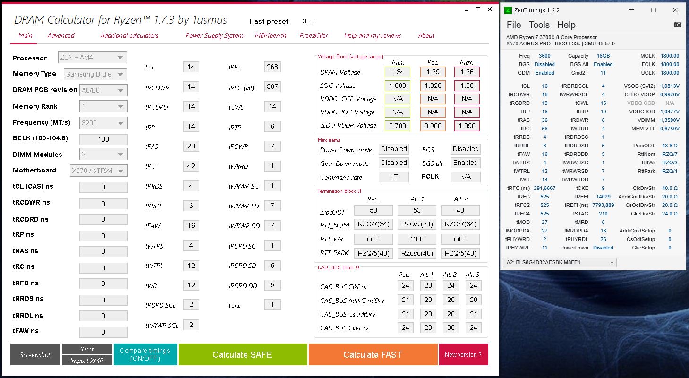Click the BCLK (100-104.8) input field
Image resolution: width=689 pixels, height=378 pixels.
[103, 139]
